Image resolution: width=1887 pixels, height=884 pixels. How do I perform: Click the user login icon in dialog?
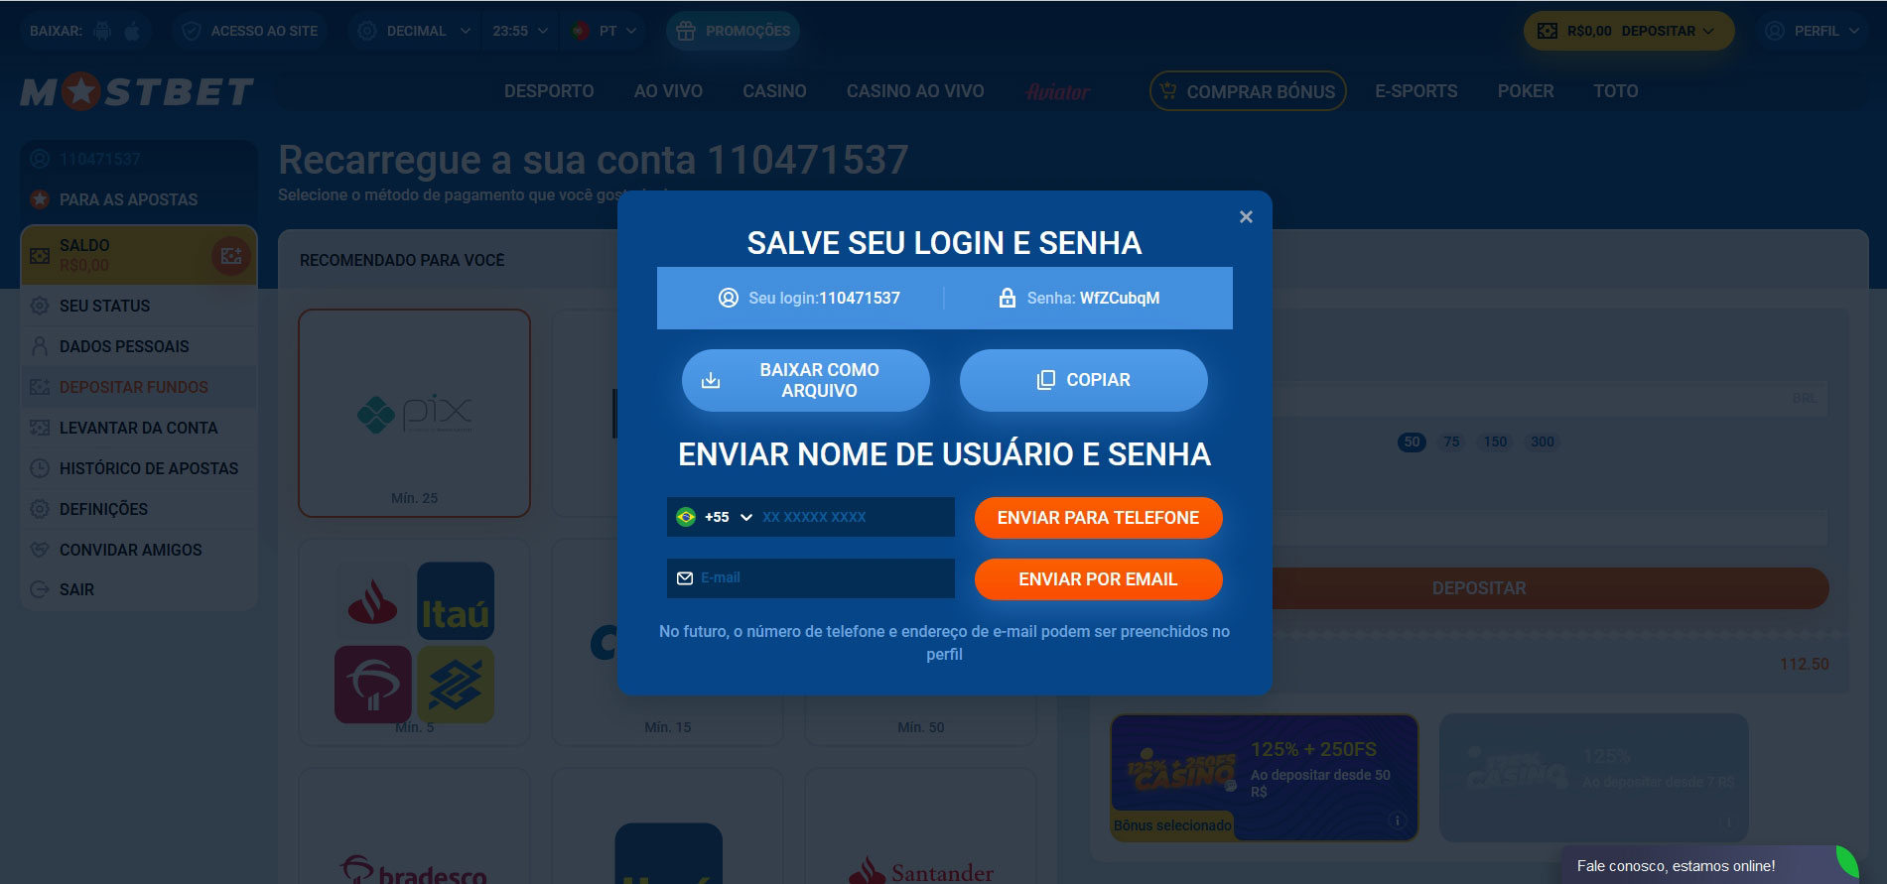tap(729, 298)
